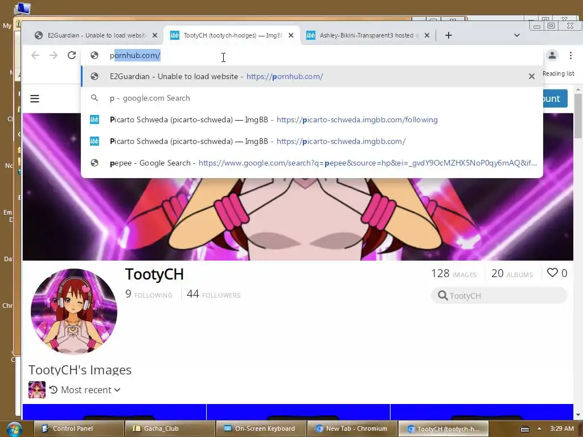Switch to Control Panel in the taskbar
Screen dimensions: 583x437
click(79, 428)
